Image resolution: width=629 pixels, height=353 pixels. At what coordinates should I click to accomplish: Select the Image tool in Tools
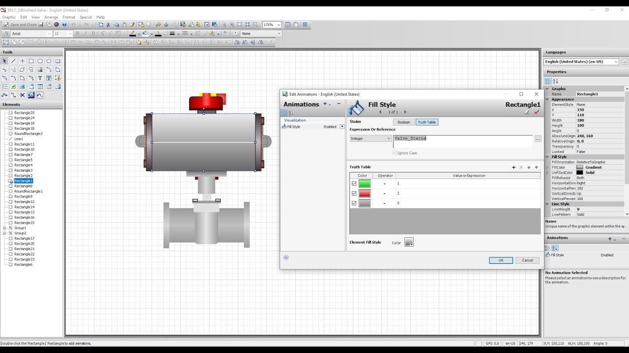(x=40, y=70)
